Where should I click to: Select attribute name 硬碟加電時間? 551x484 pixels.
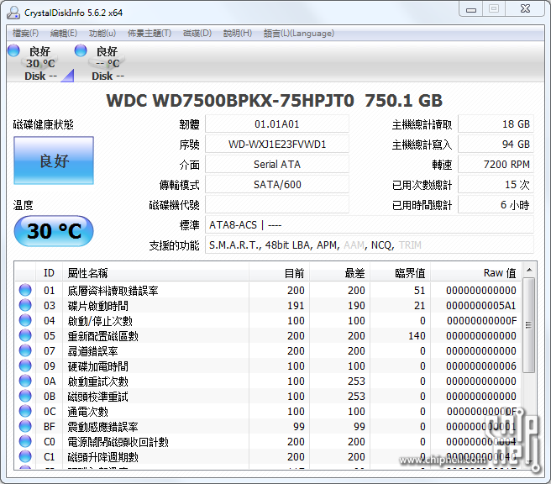click(x=98, y=366)
